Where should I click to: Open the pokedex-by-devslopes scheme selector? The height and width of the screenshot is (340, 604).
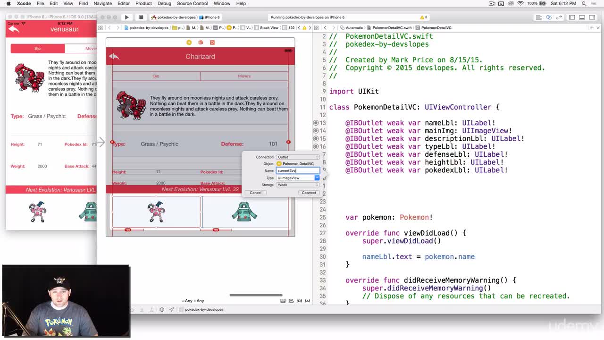[x=173, y=17]
